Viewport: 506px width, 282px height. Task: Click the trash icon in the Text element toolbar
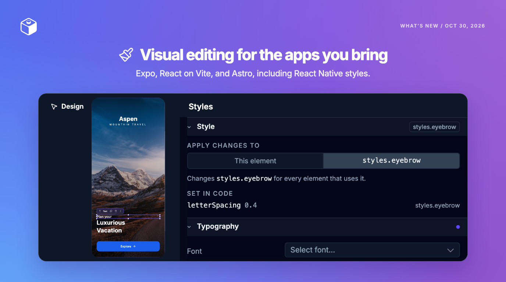(x=116, y=211)
